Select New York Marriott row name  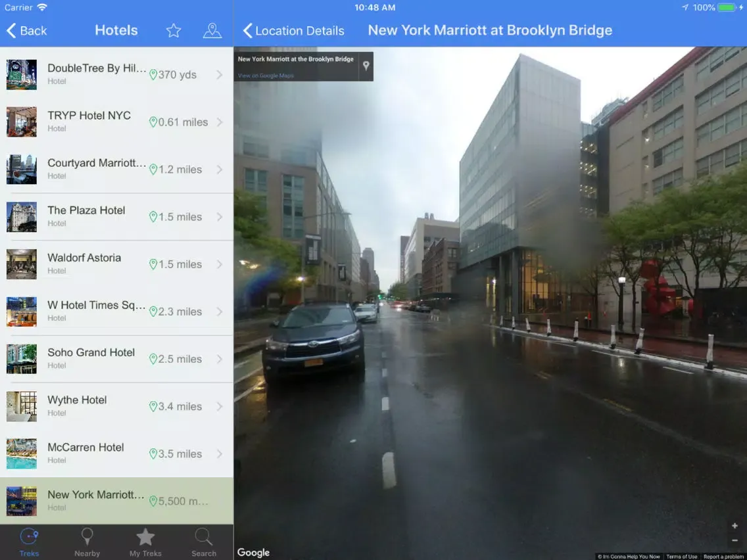[96, 495]
